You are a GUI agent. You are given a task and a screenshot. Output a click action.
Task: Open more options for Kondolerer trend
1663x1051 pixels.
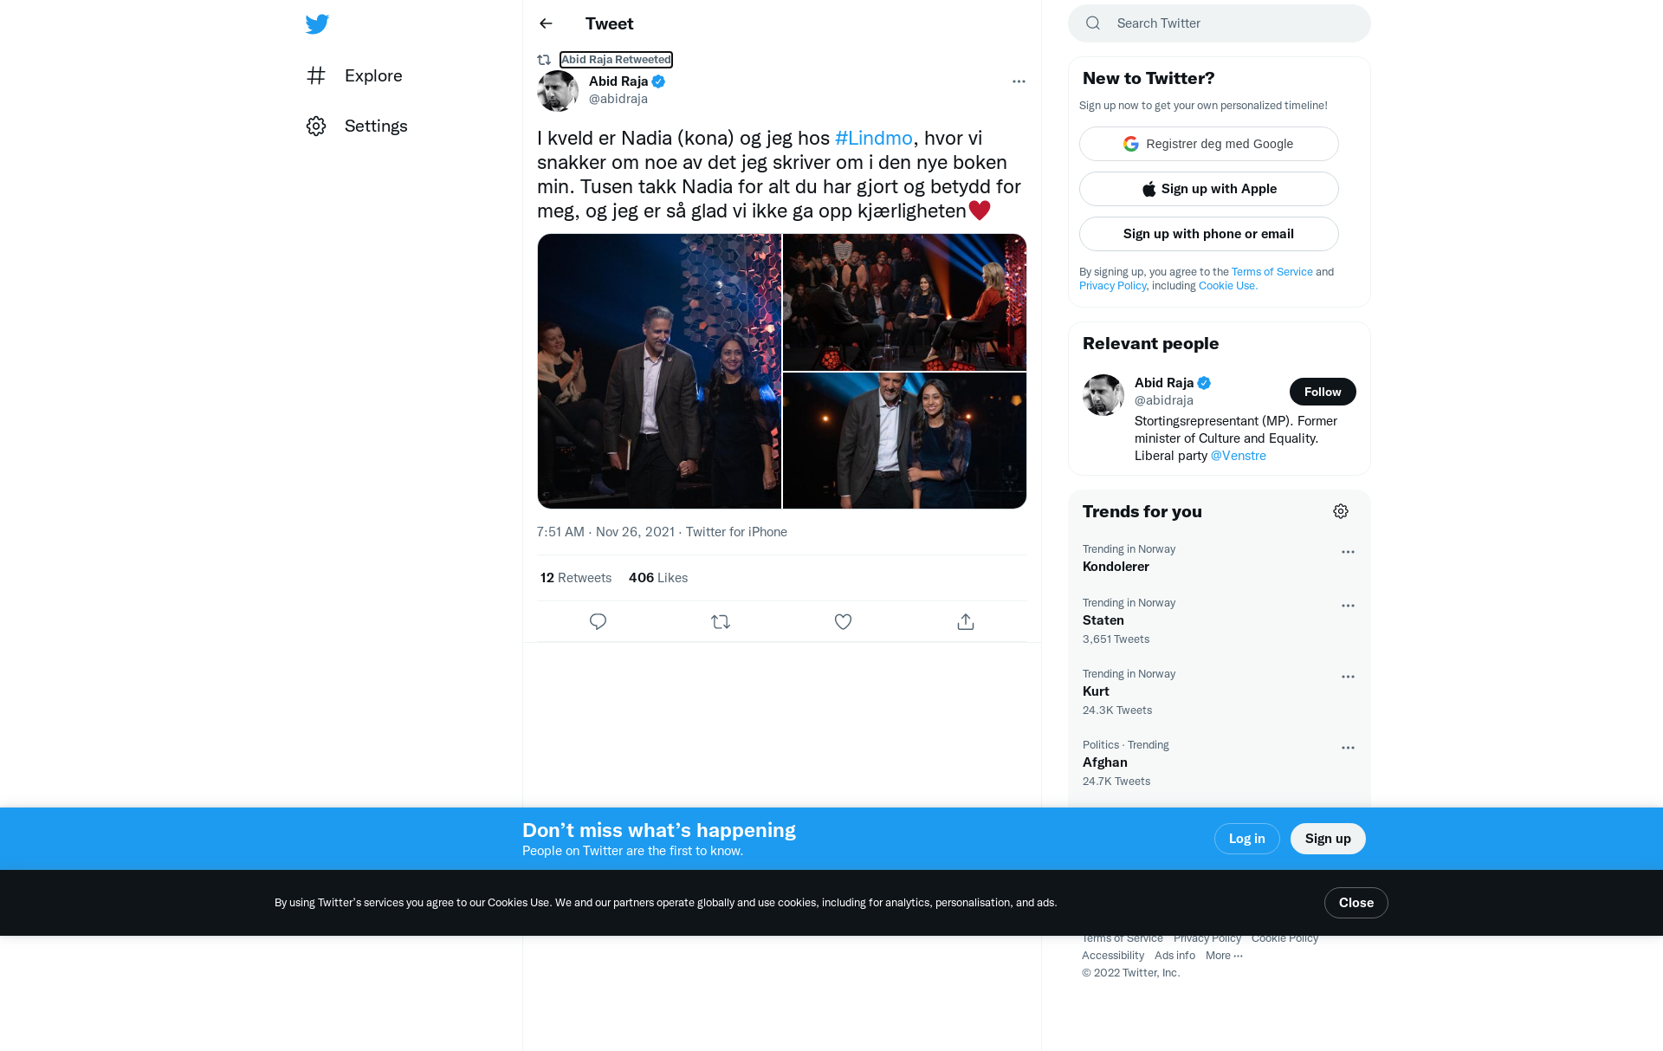coord(1348,552)
